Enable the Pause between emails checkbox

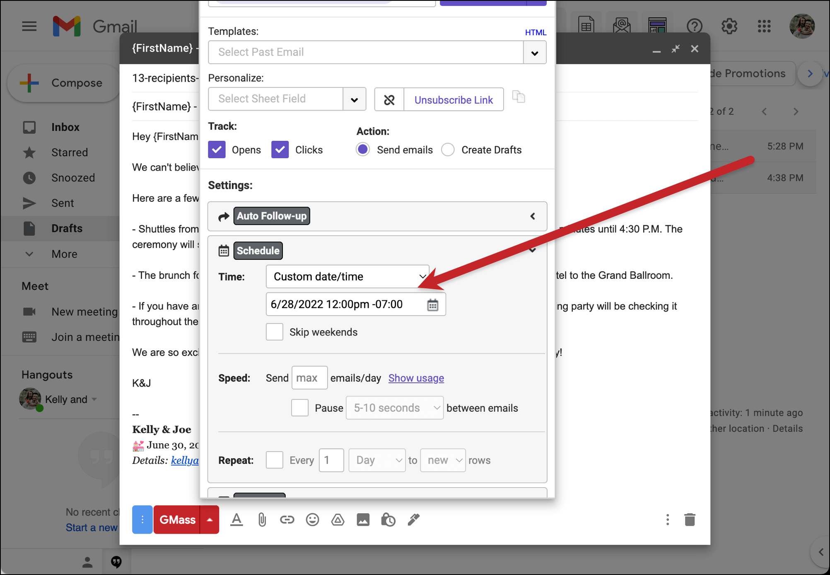[299, 408]
